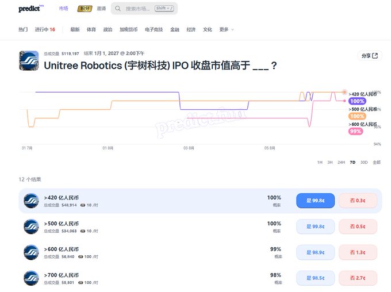
Task: Expand the 更多 dropdown
Action: click(227, 29)
